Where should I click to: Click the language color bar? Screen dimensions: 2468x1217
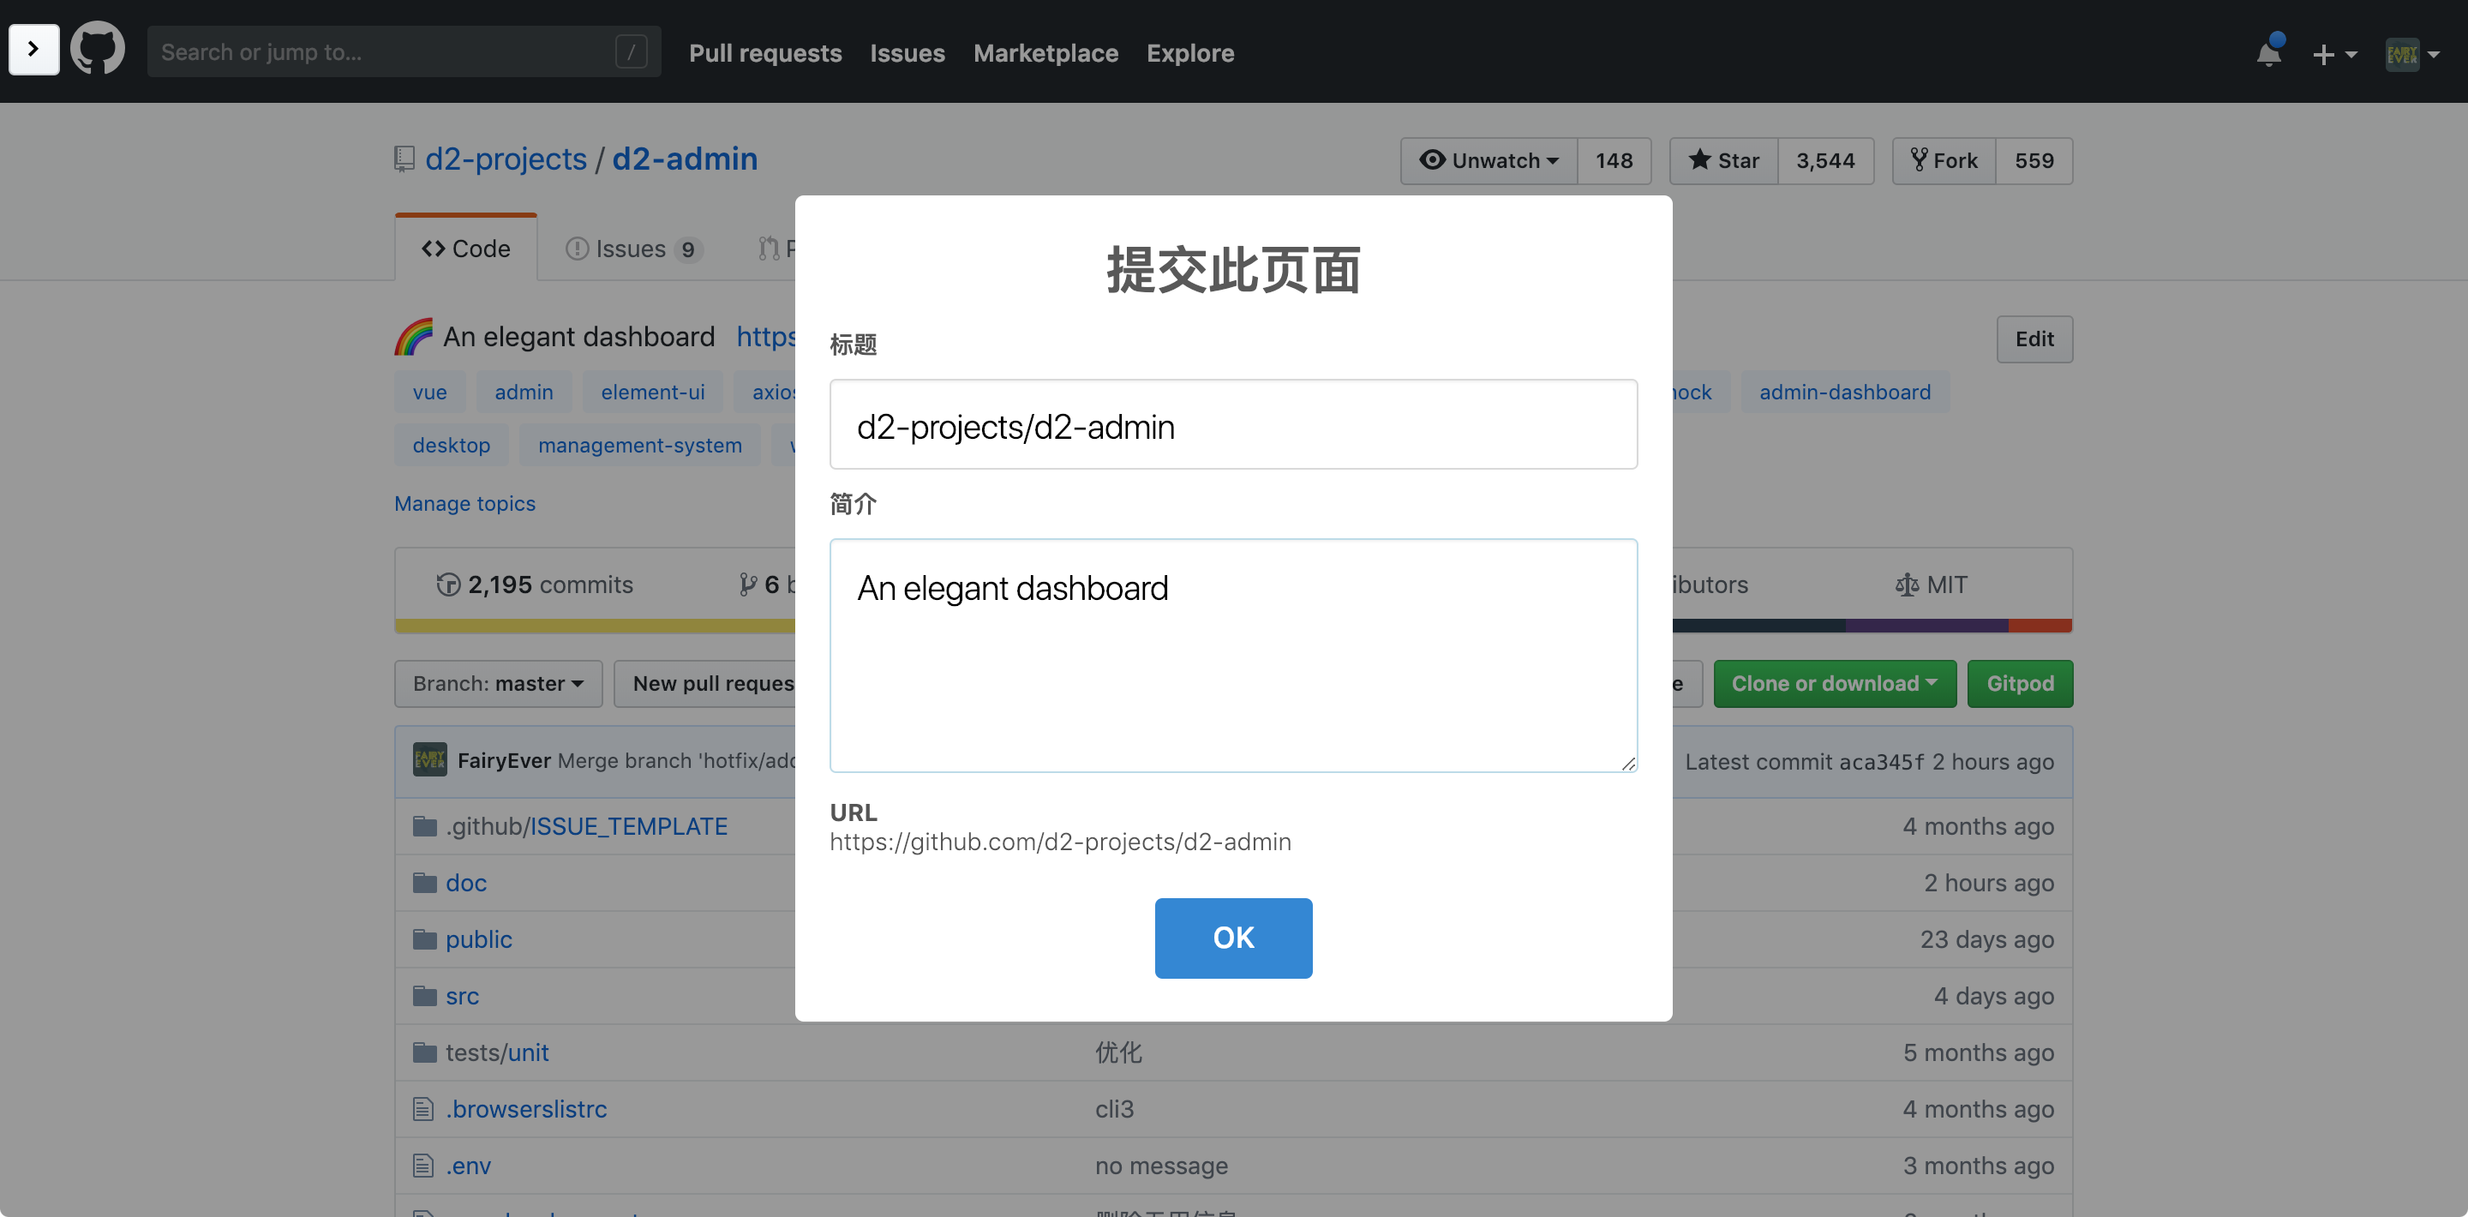tap(594, 626)
